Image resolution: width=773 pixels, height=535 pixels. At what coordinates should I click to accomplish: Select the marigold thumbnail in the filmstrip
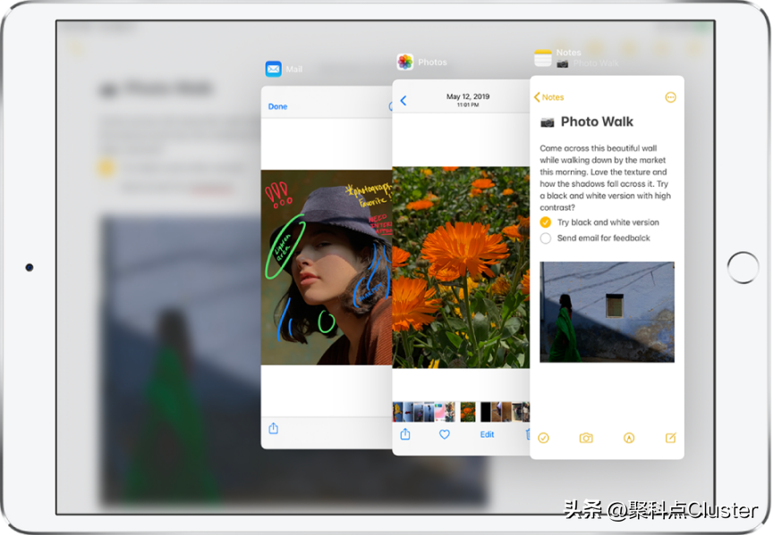coord(467,411)
